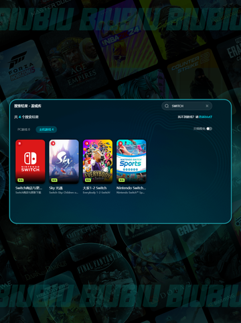Toggle the filter switch under the feedback link

[209, 129]
